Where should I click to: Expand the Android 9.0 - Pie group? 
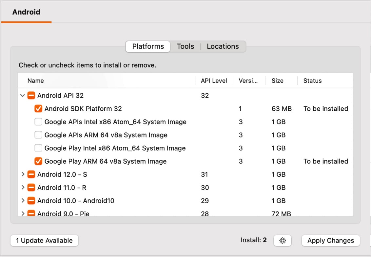click(x=23, y=213)
